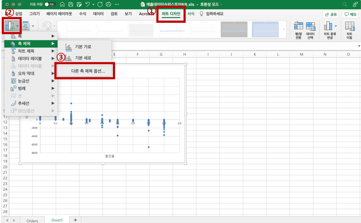
Task: Switch to the 그리기 ribbon tab
Action: click(x=34, y=14)
